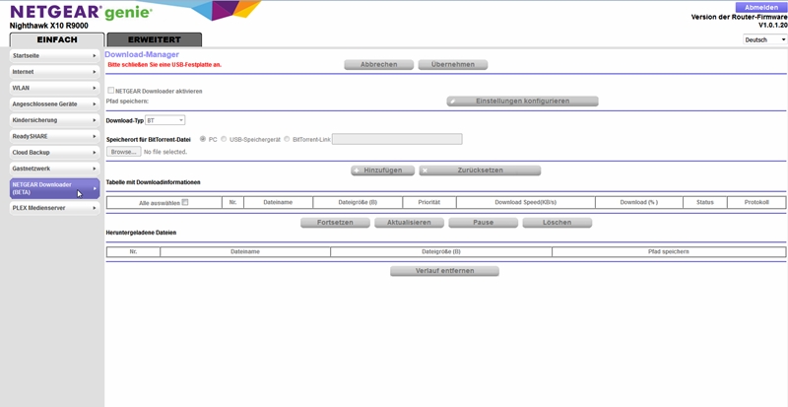The height and width of the screenshot is (407, 788).
Task: Switch to the ERWEITERT tab
Action: (154, 39)
